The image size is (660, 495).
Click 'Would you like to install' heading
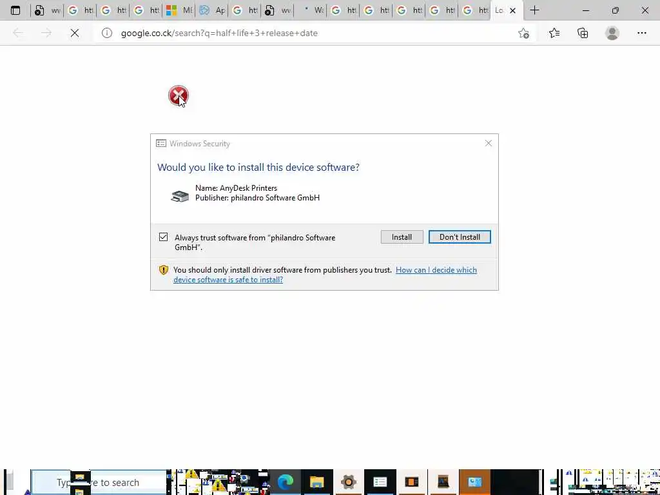[258, 167]
